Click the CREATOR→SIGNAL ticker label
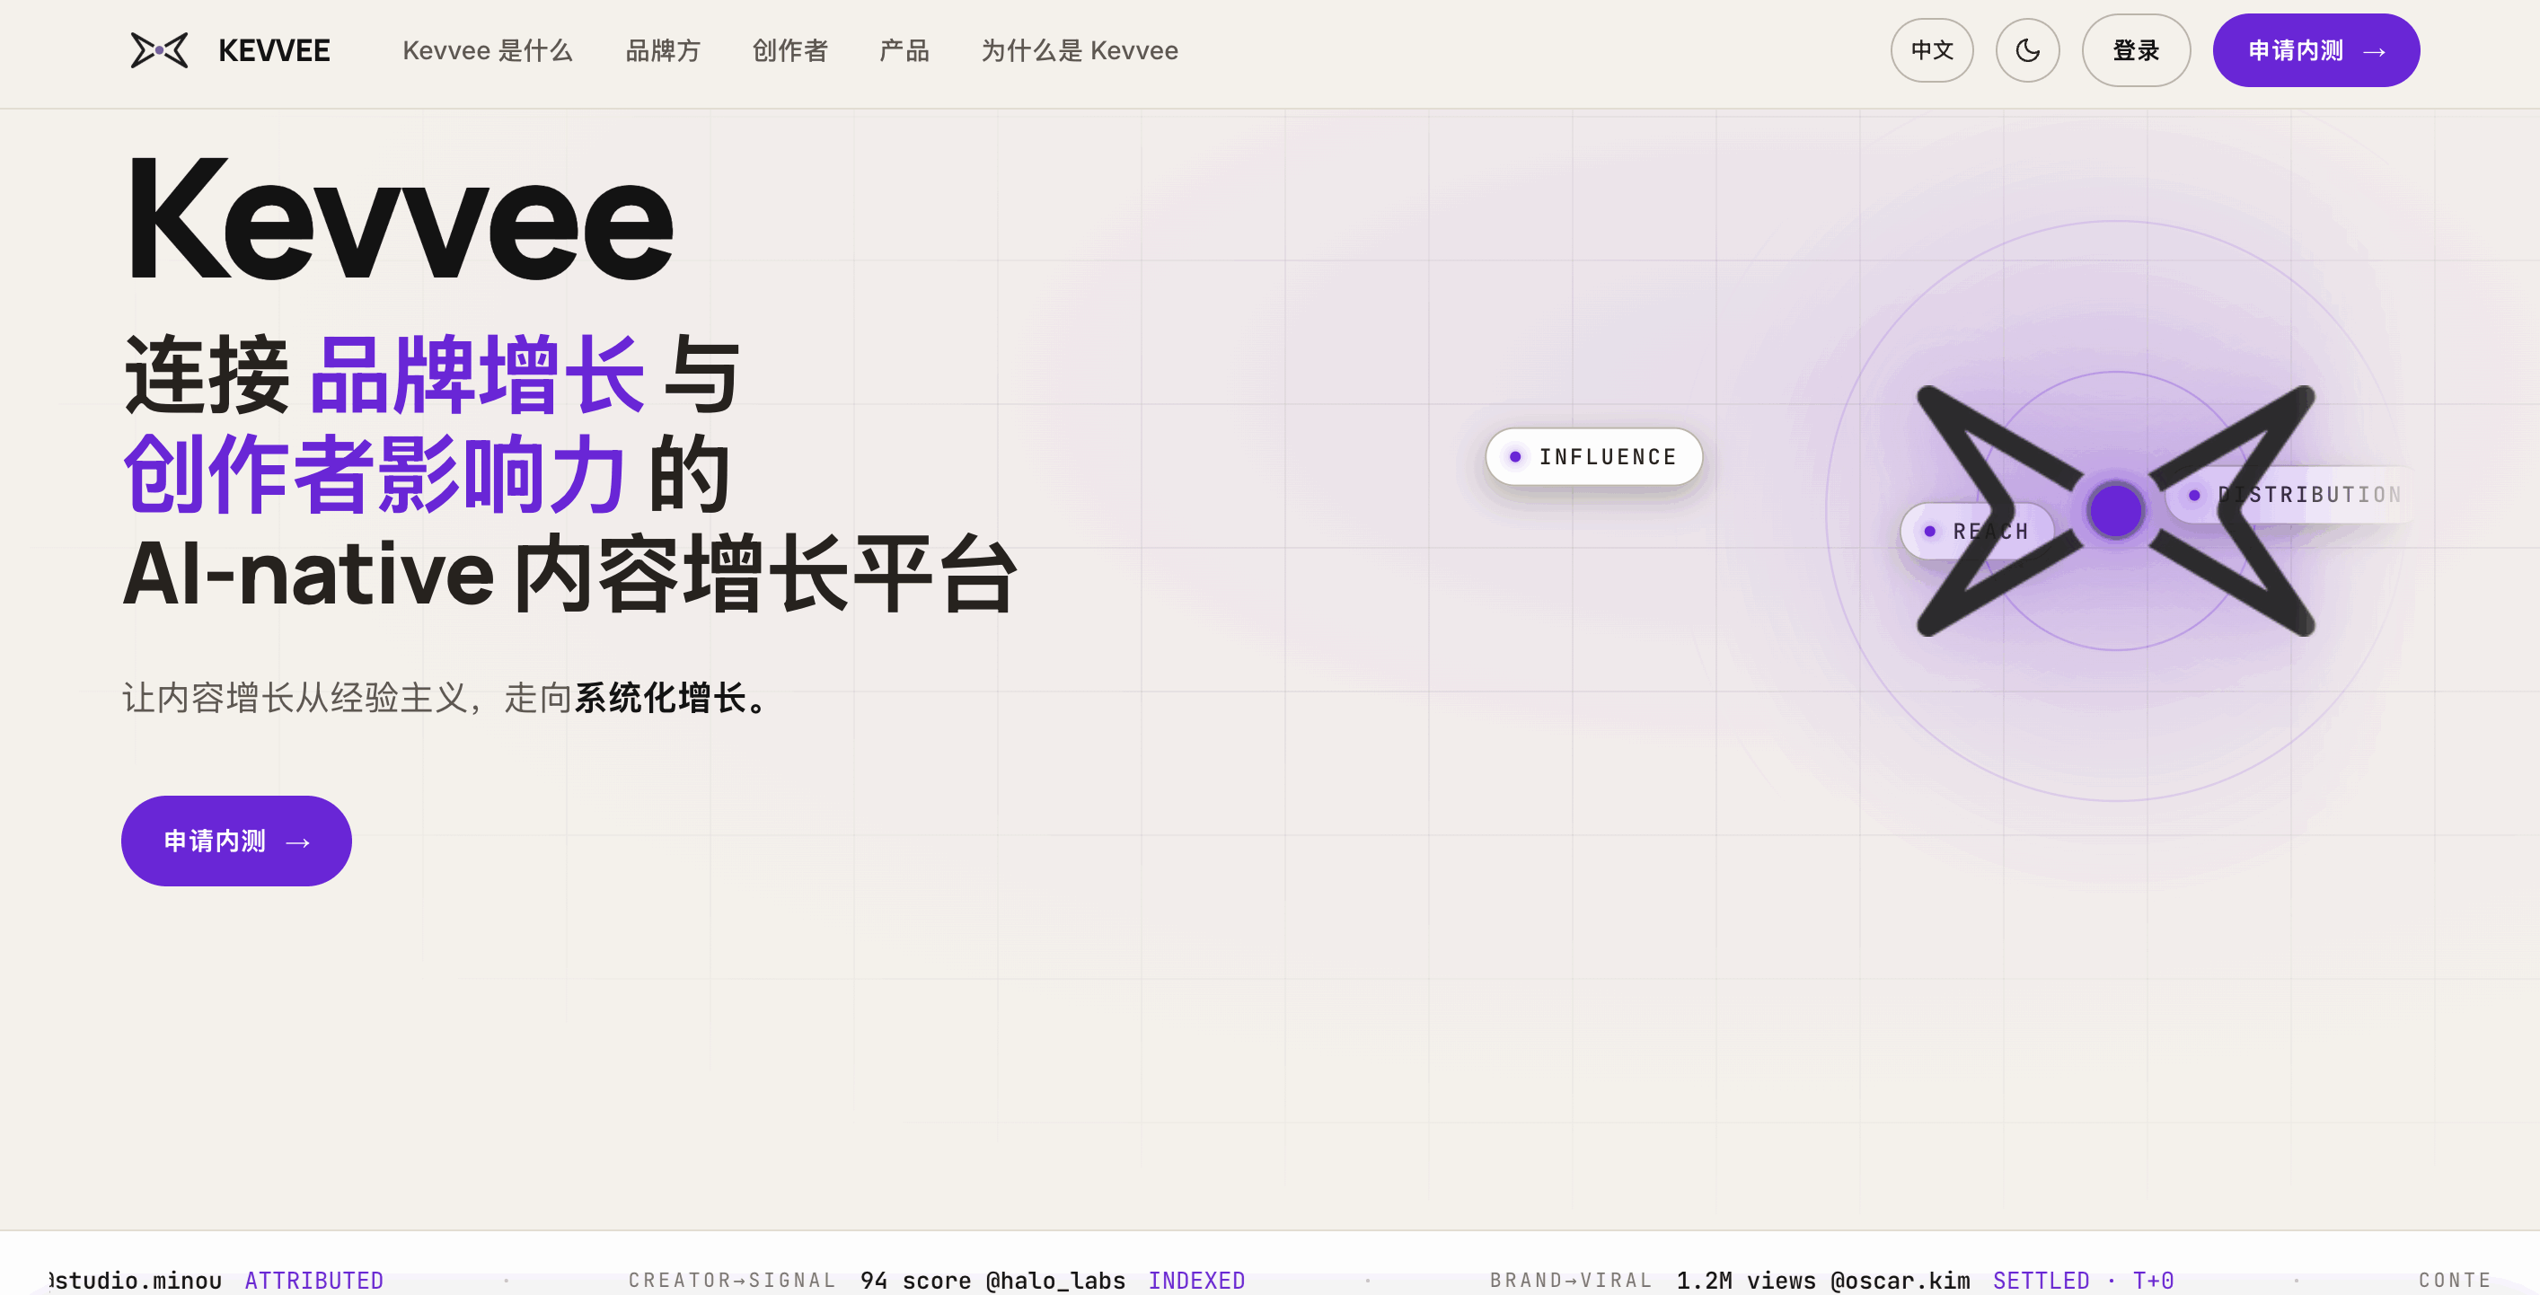The width and height of the screenshot is (2540, 1295). (x=732, y=1281)
